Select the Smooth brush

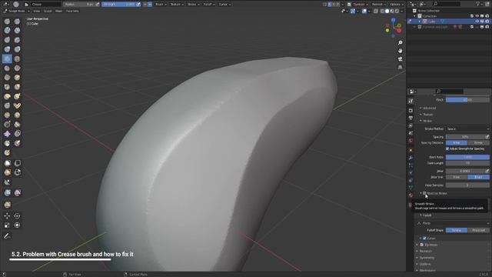click(x=17, y=58)
